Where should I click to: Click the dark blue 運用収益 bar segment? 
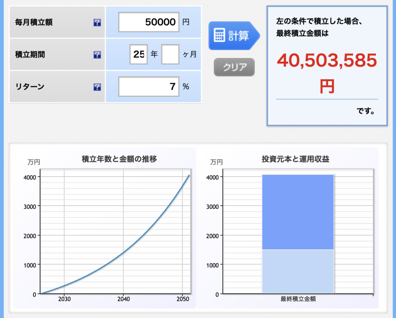[298, 212]
